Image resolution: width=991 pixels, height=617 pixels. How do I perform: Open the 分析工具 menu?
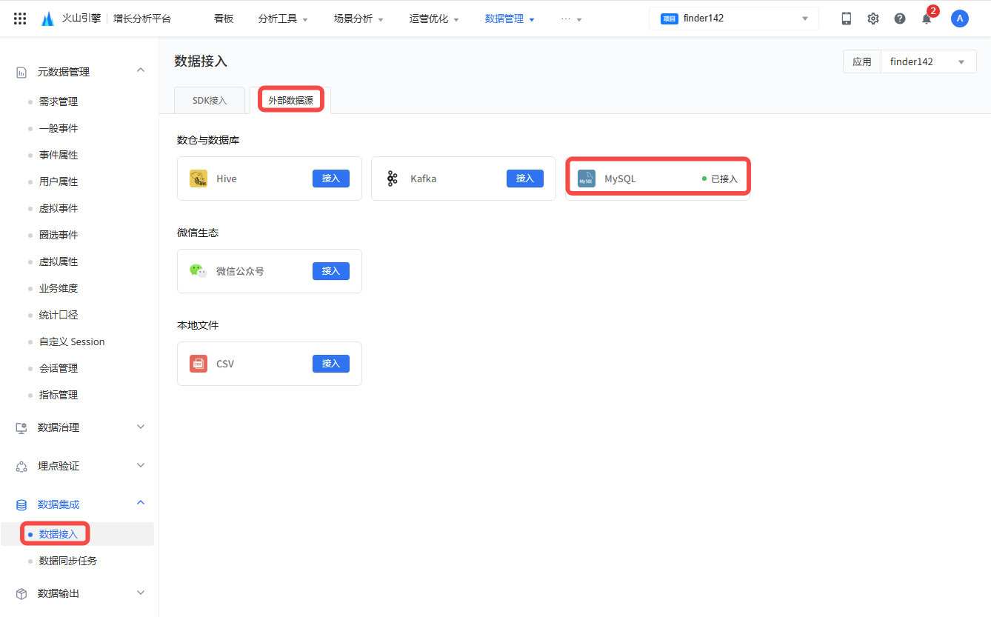click(x=284, y=19)
